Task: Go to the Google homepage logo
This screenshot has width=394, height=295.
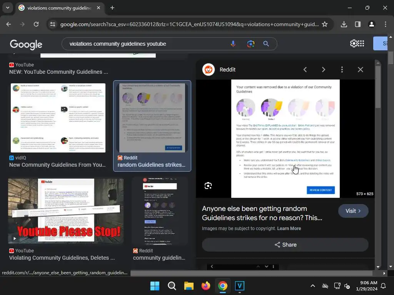Action: pos(26,45)
